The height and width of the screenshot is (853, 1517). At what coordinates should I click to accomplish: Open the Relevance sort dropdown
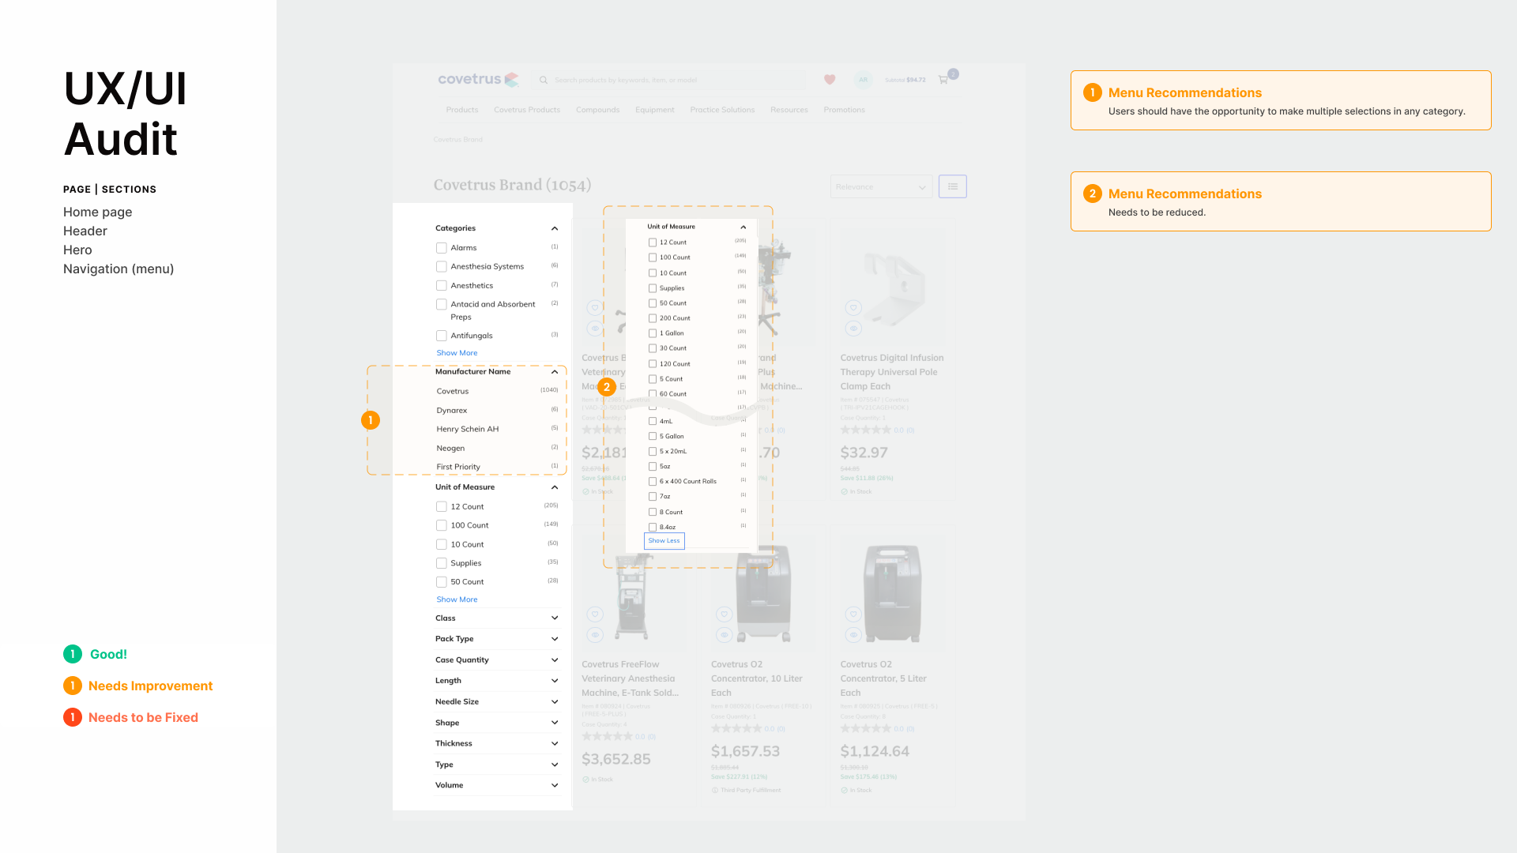(x=881, y=186)
